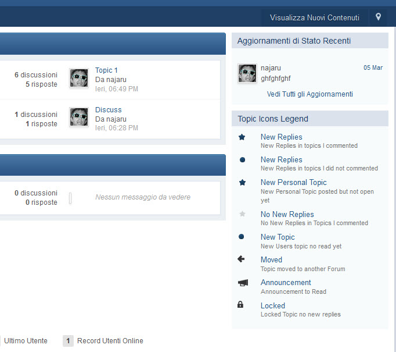The height and width of the screenshot is (352, 396).
Task: Click the arrow icon beside Moved
Action: click(x=242, y=259)
